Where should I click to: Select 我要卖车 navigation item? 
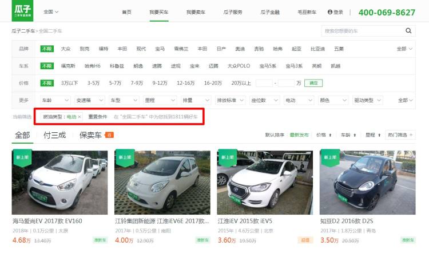pos(196,12)
